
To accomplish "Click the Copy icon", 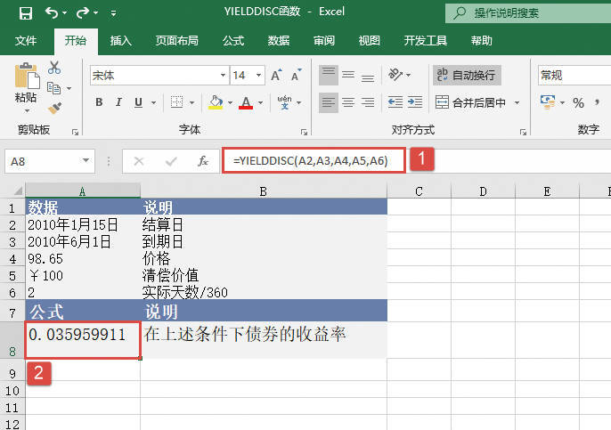I will [x=53, y=88].
